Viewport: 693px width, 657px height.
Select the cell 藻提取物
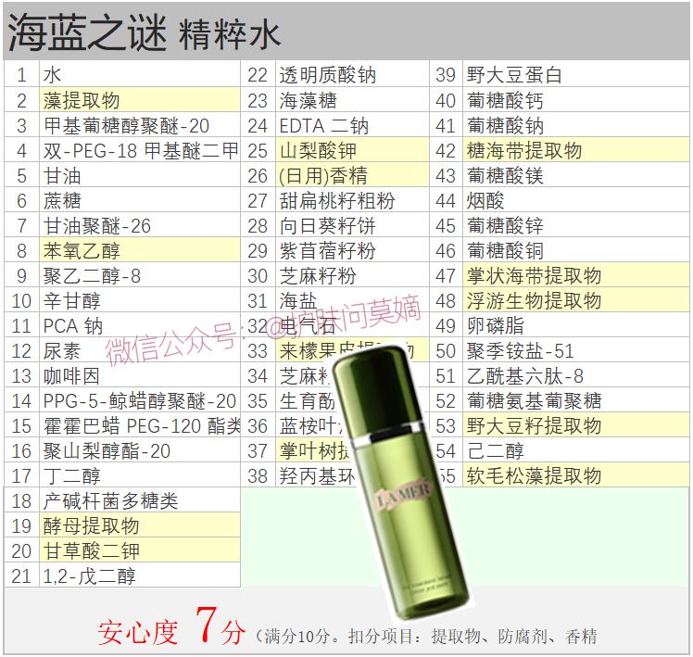click(140, 99)
